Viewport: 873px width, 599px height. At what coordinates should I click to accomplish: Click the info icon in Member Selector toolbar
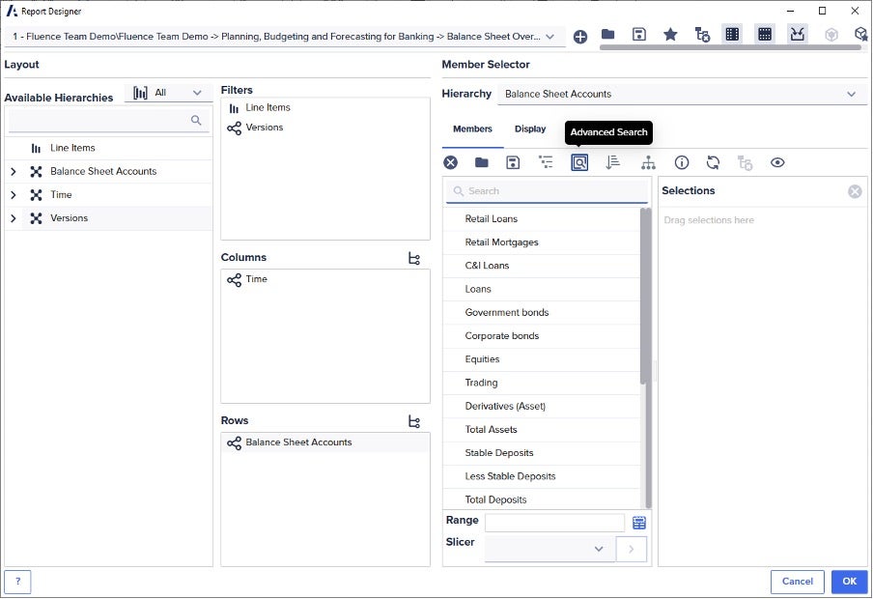pos(681,162)
